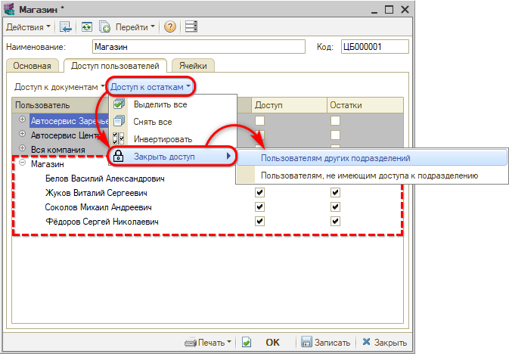Screen dimensions: 509x354
Task: Click the printer icon near Печать
Action: 191,342
